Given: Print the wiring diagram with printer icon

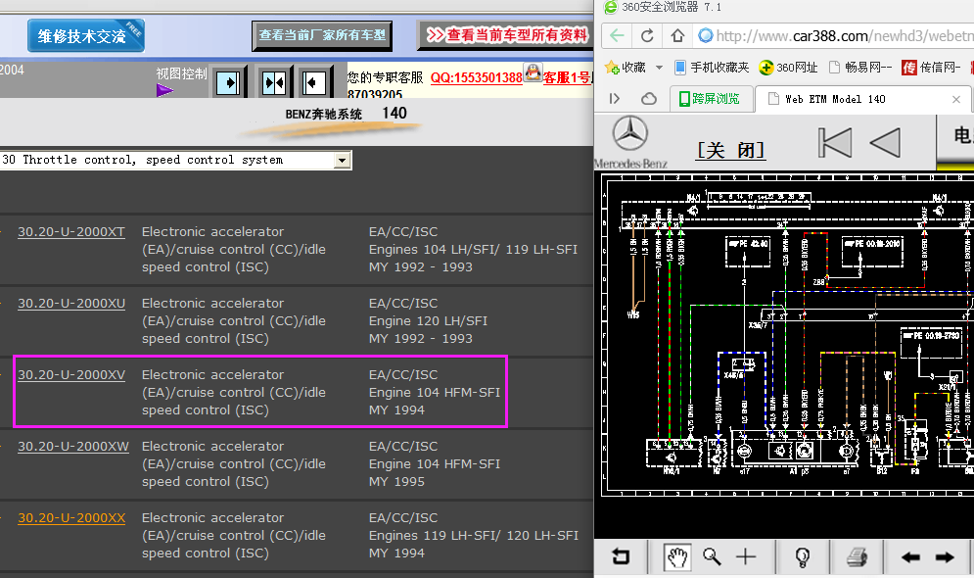Looking at the screenshot, I should coord(858,556).
